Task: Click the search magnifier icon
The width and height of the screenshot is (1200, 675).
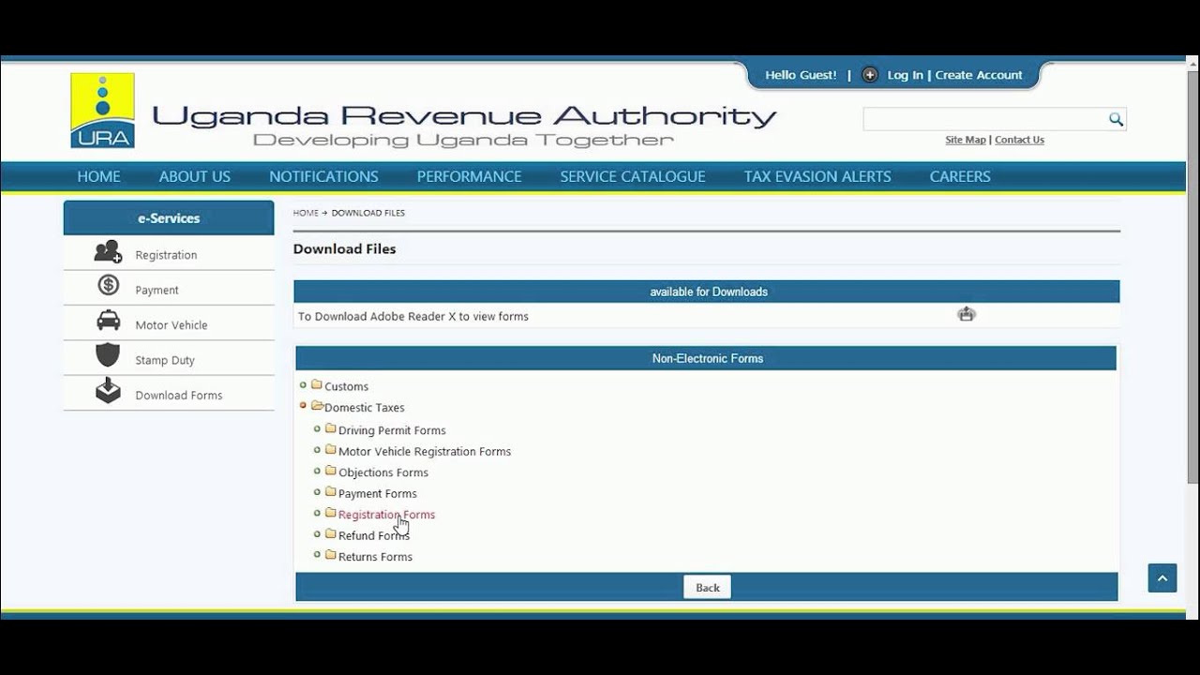Action: tap(1116, 119)
